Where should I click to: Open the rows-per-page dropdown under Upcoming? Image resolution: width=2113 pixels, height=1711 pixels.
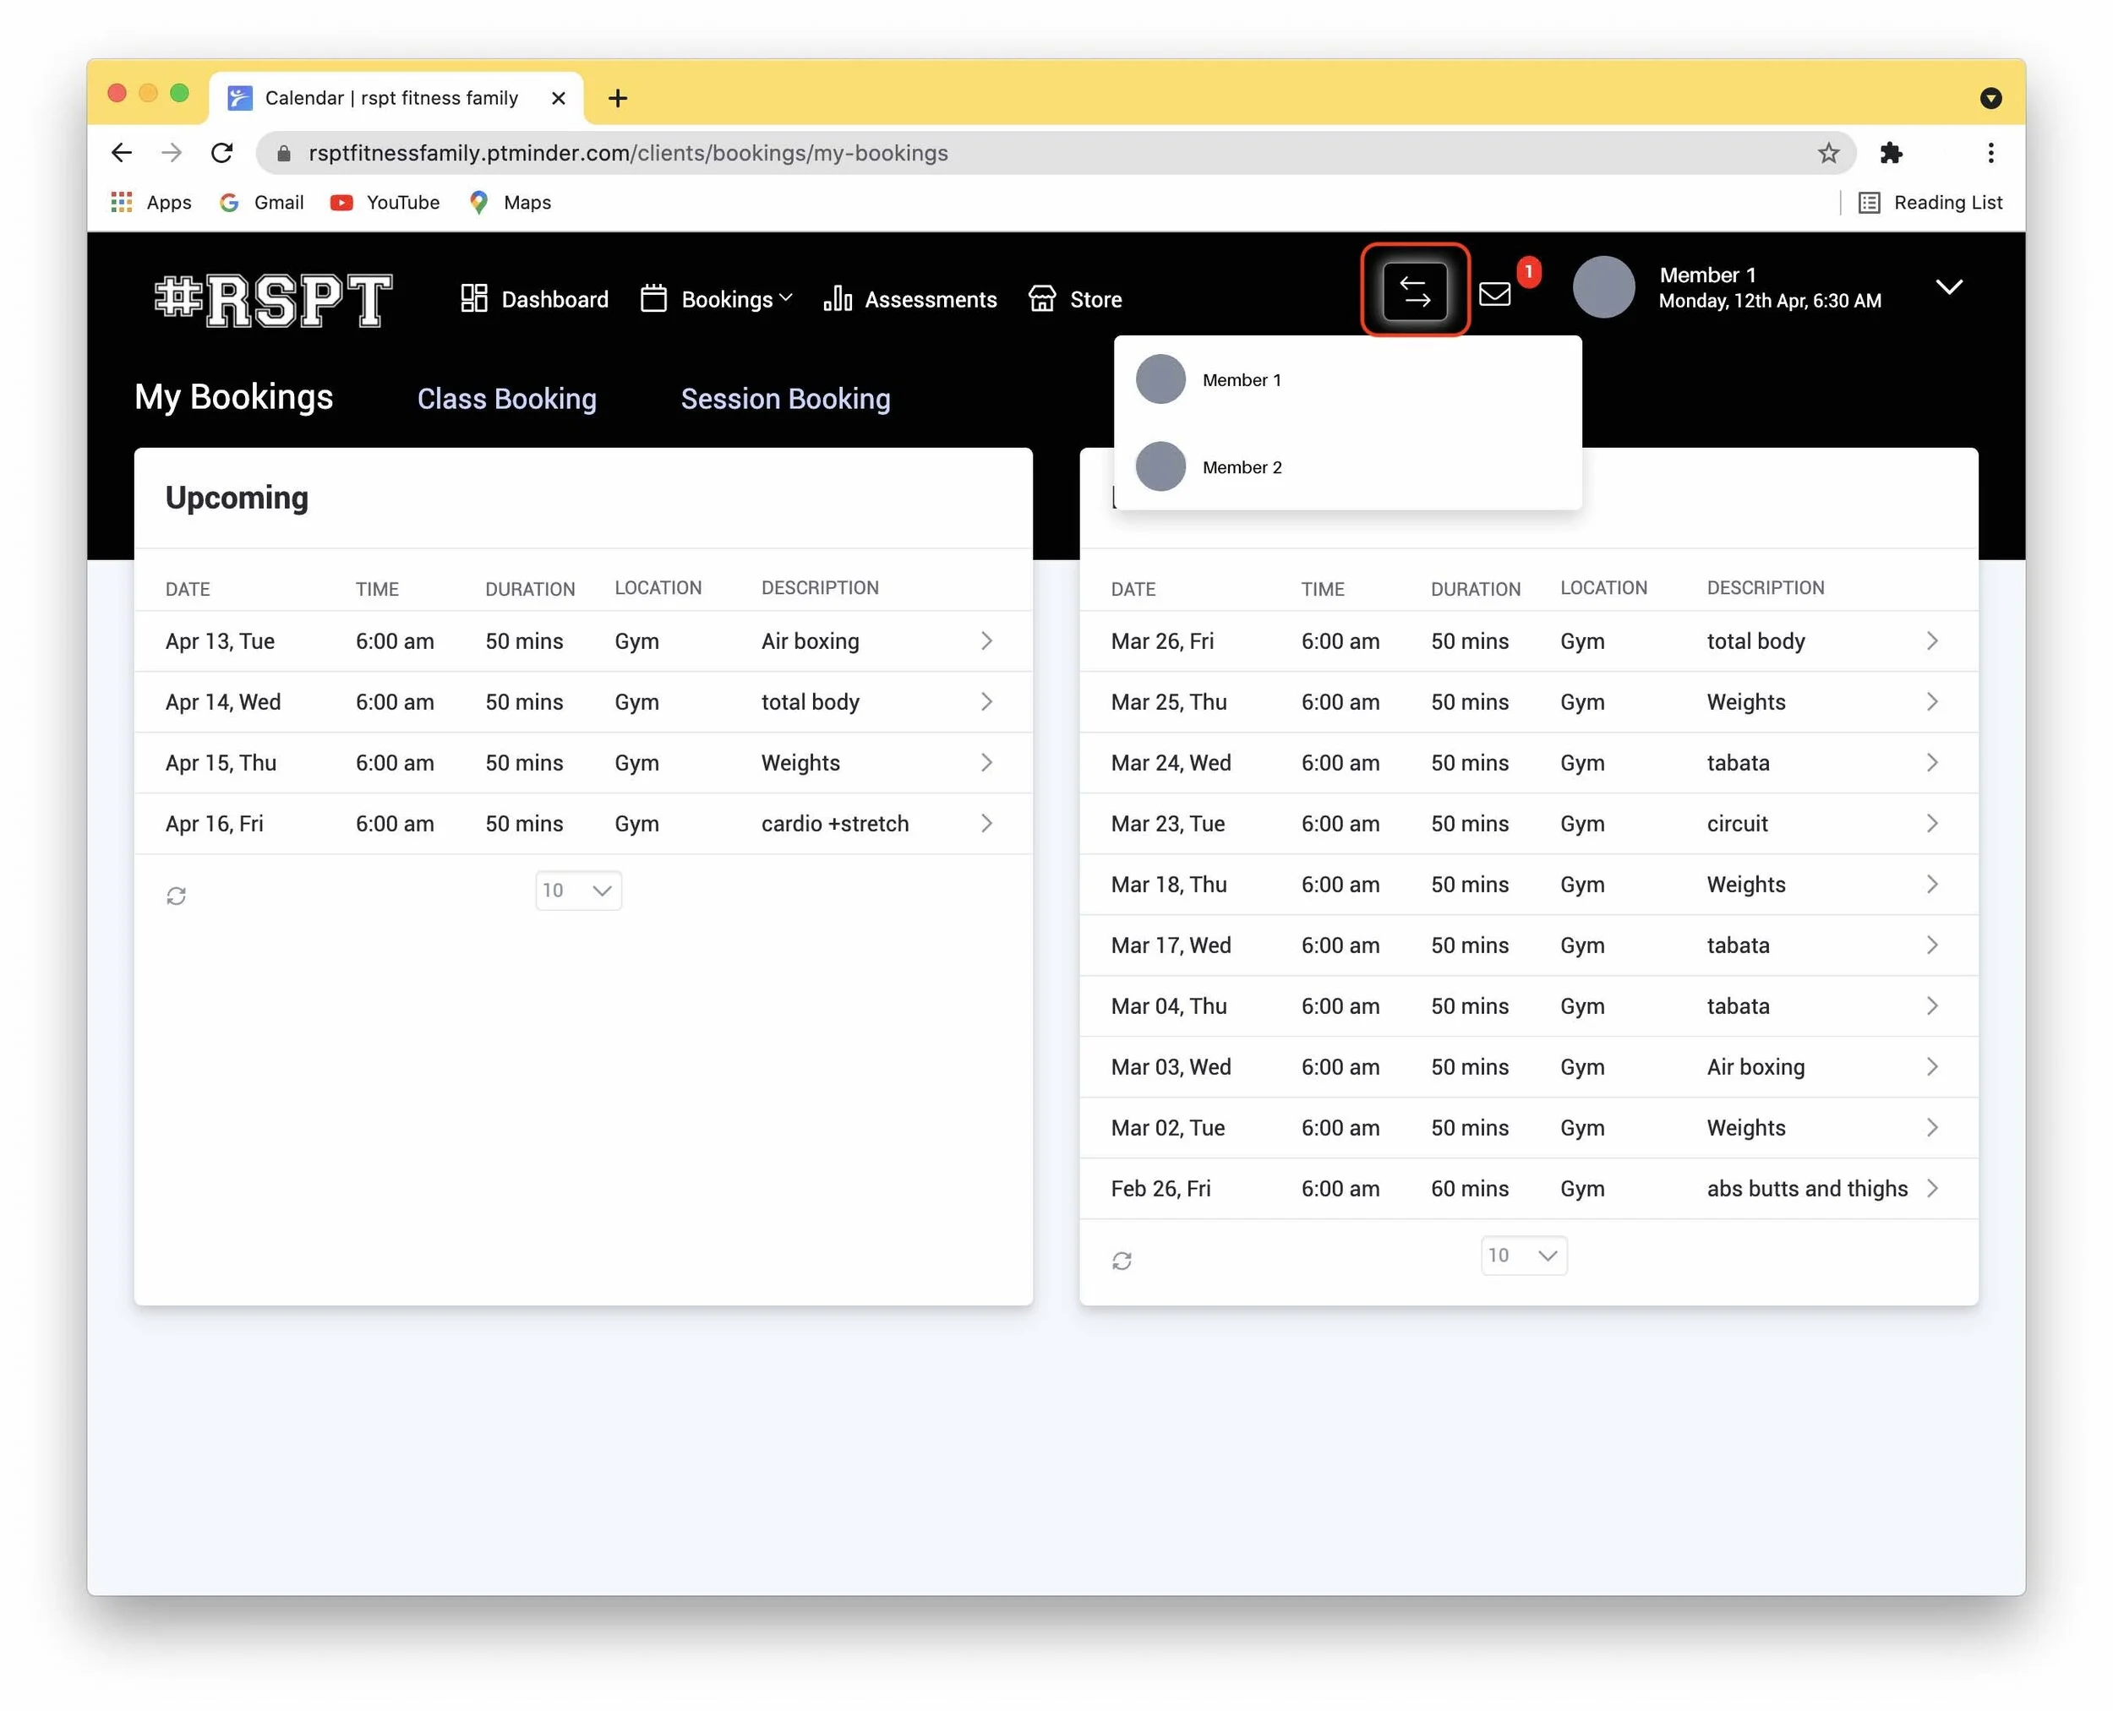(x=578, y=890)
